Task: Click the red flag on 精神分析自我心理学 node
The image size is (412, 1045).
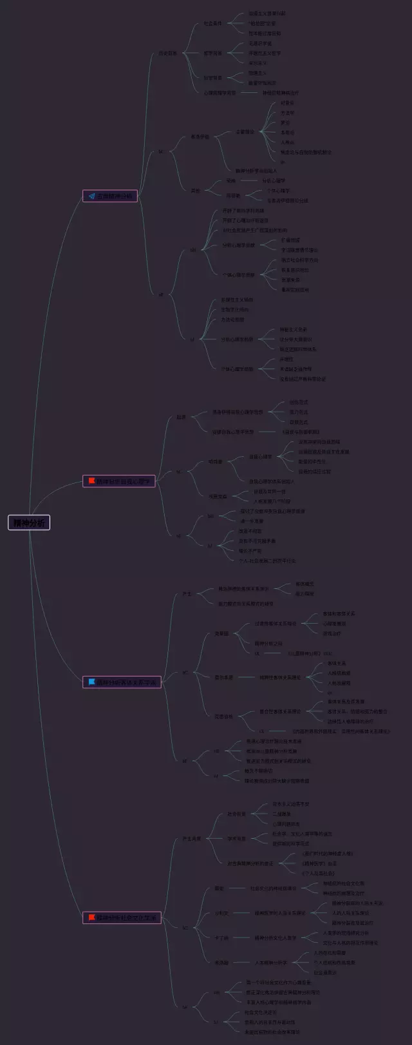Action: 91,481
